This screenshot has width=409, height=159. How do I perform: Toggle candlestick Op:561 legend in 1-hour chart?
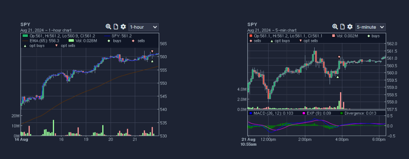[59, 36]
